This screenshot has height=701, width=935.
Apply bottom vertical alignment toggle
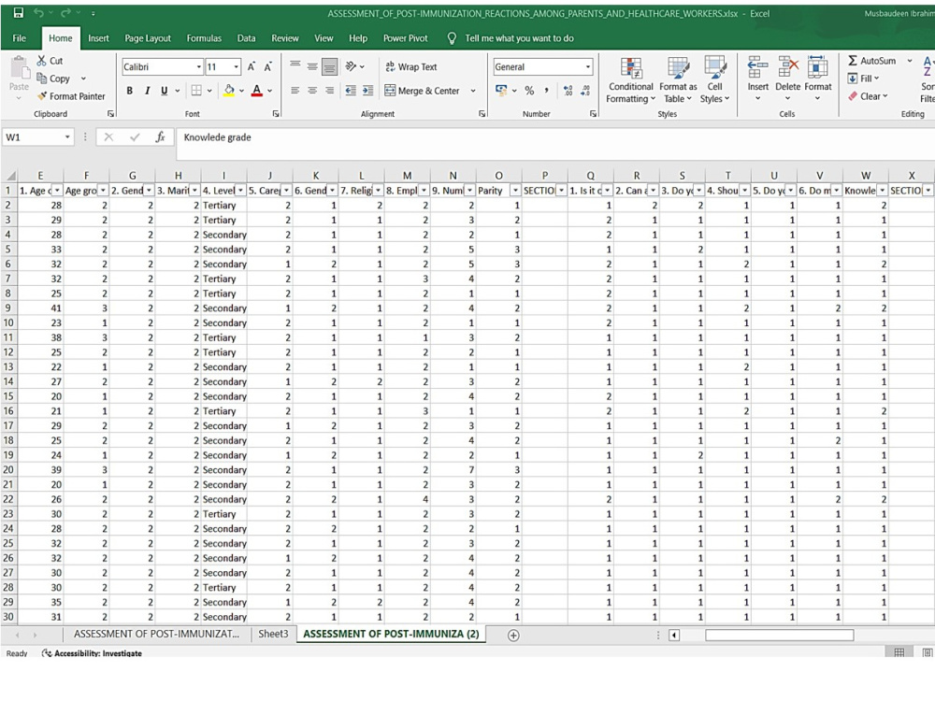[x=329, y=66]
